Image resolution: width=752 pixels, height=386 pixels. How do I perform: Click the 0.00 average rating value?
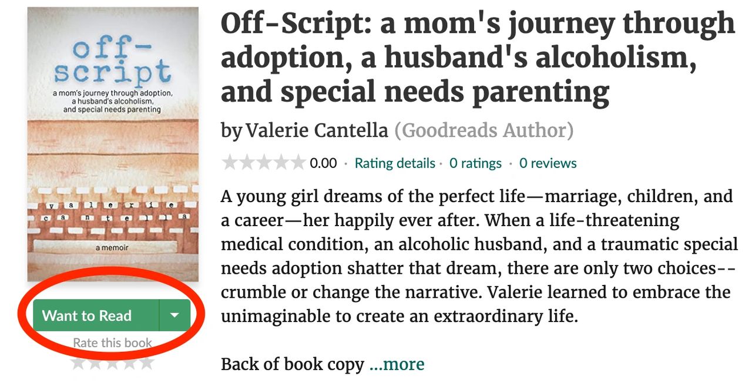pyautogui.click(x=323, y=163)
